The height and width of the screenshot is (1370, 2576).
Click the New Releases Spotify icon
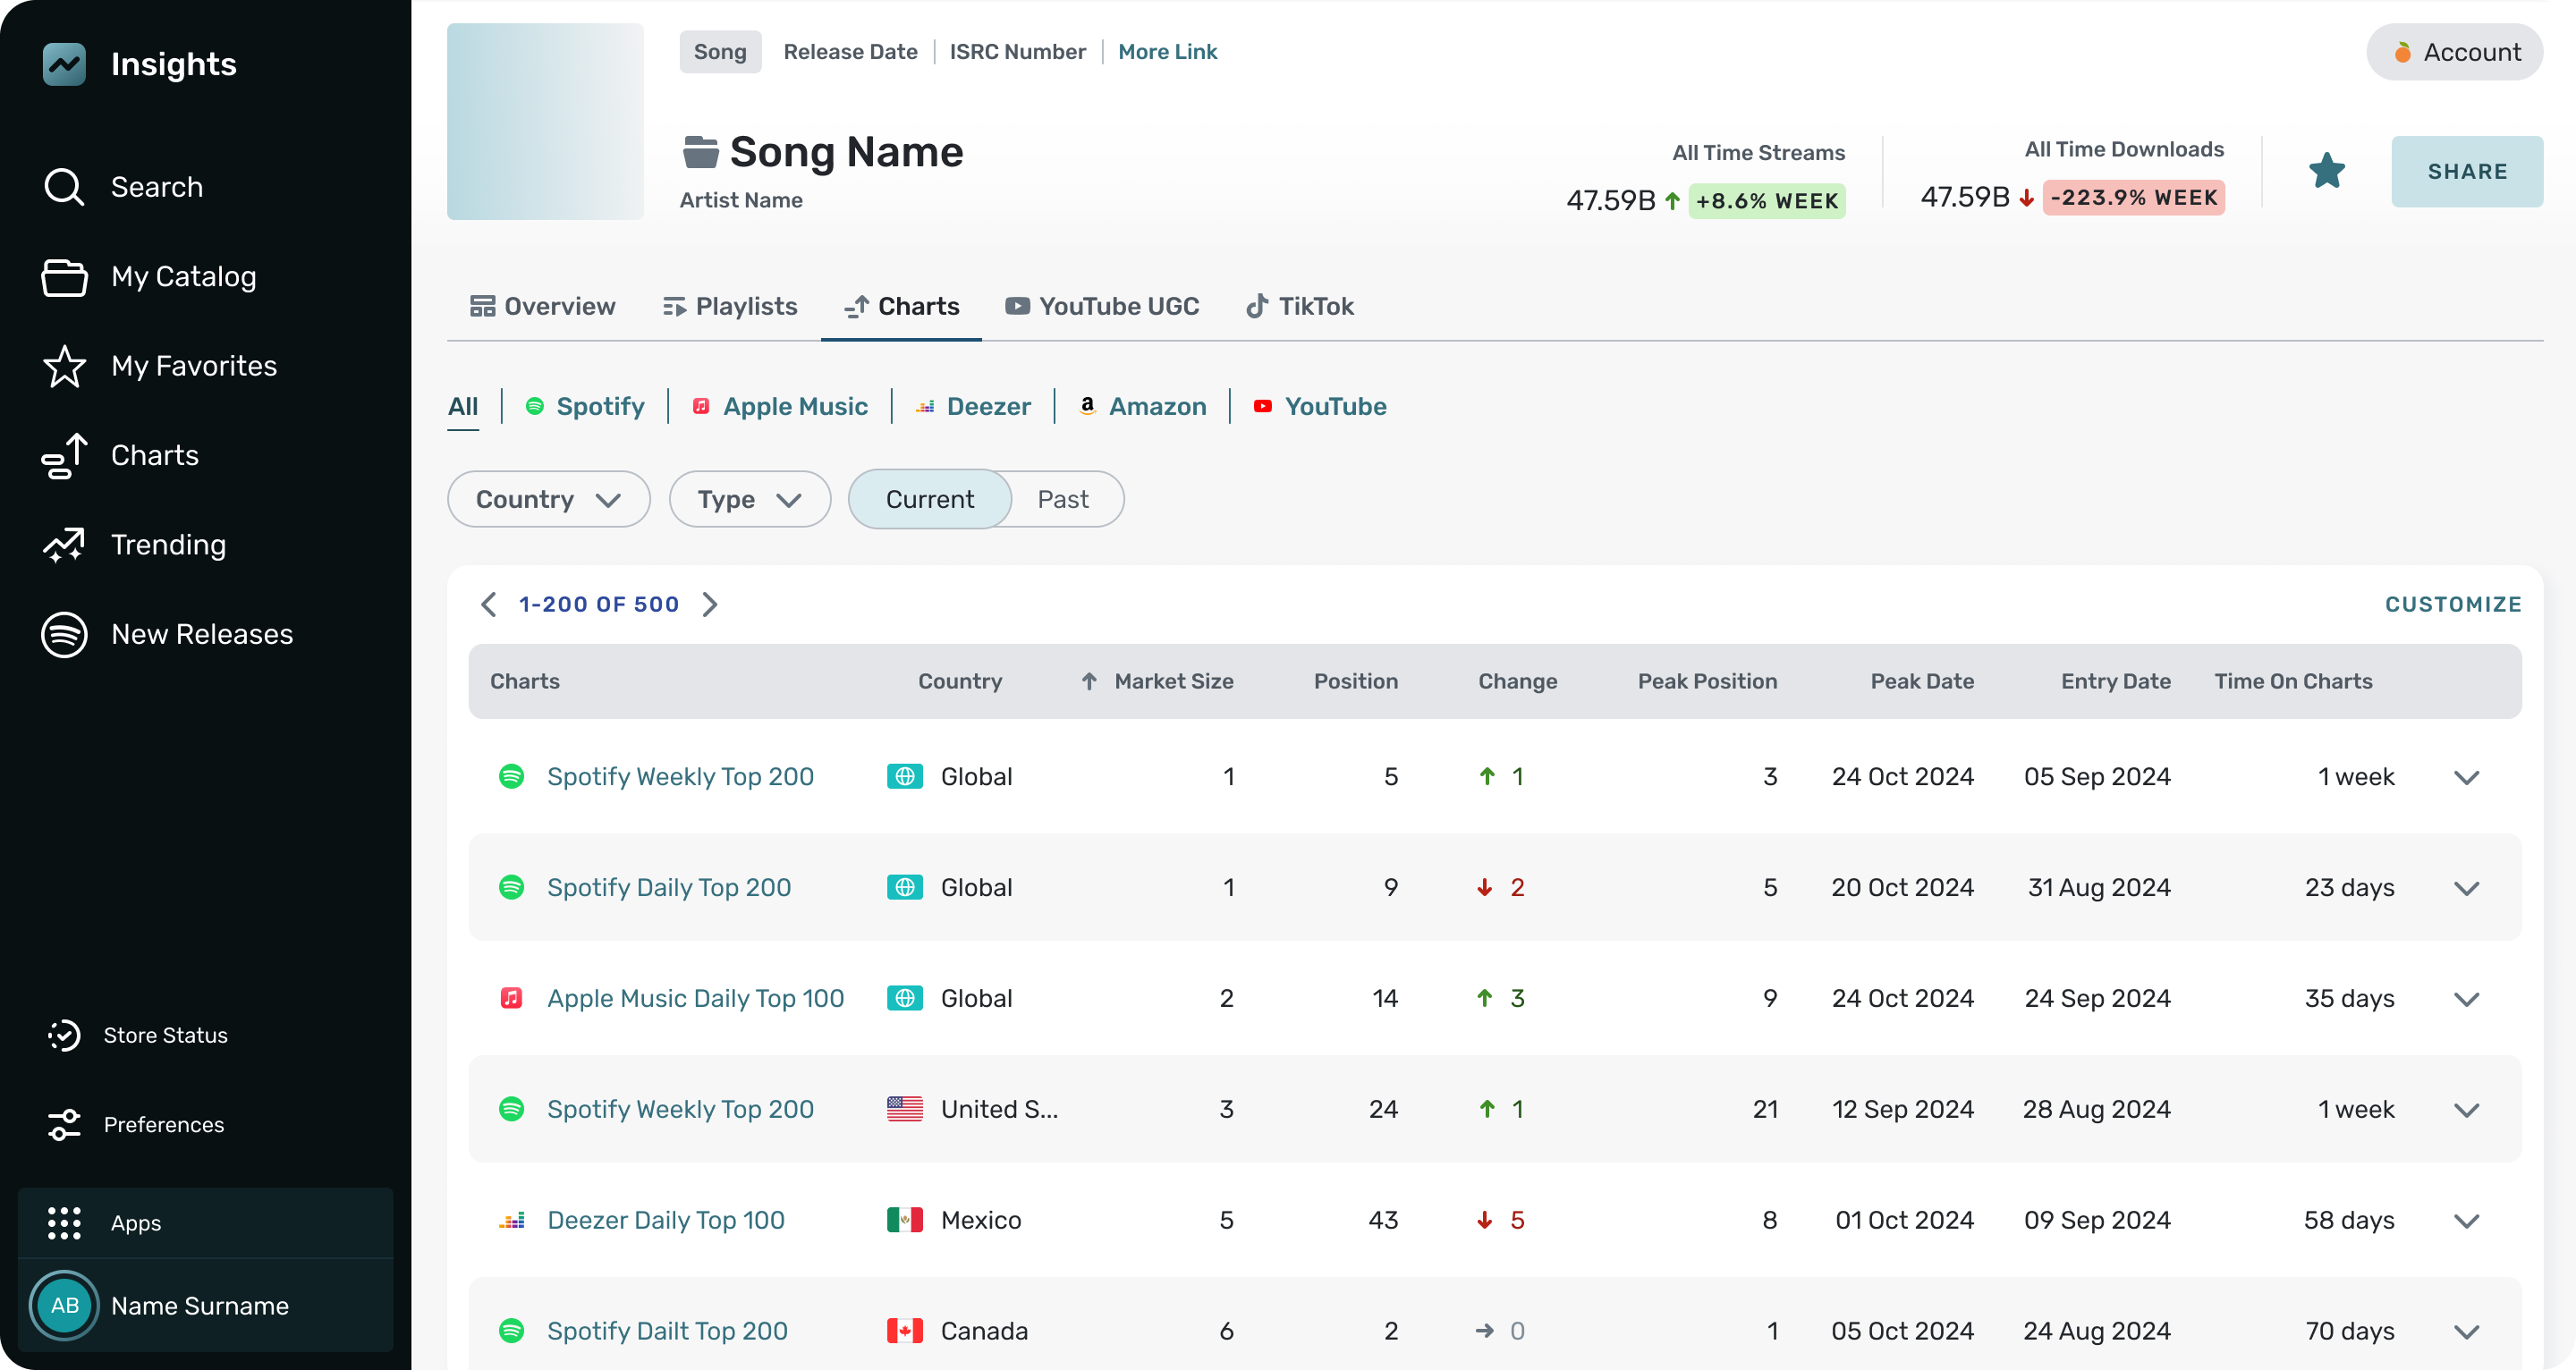[x=64, y=634]
